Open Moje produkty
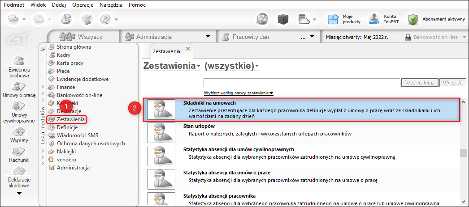This screenshot has width=469, height=207. pos(345,19)
